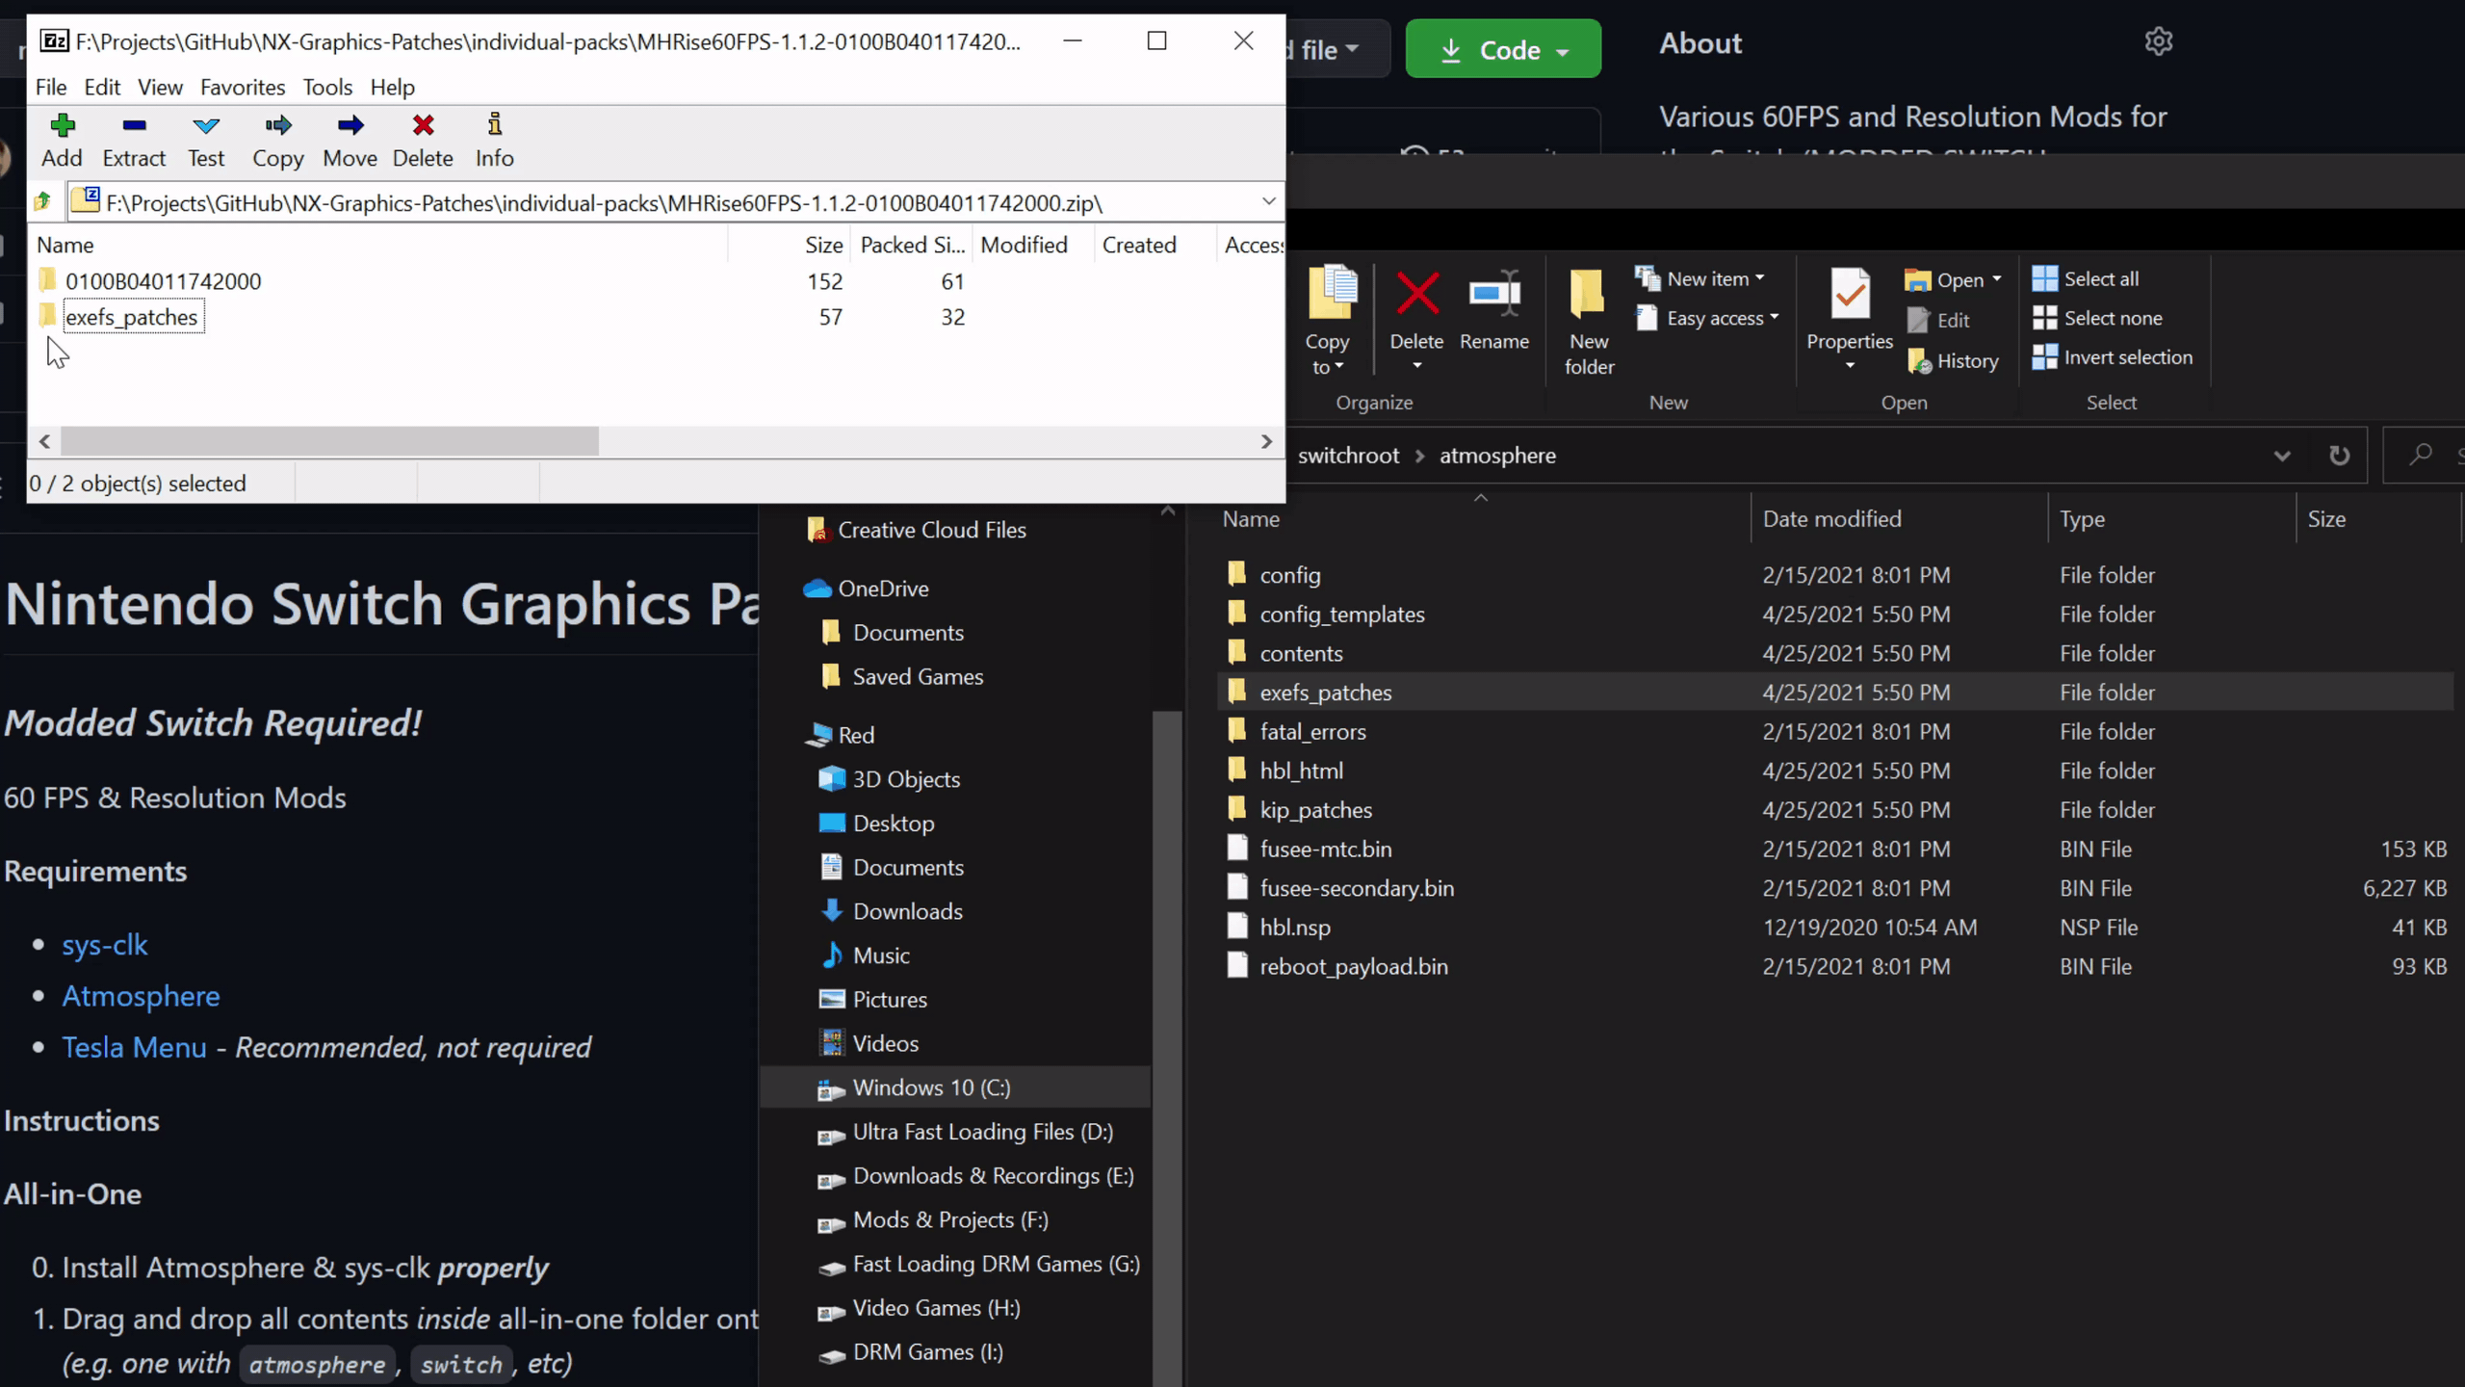Click switchroot in Explorer breadcrumb
The image size is (2465, 1387).
pyautogui.click(x=1348, y=456)
